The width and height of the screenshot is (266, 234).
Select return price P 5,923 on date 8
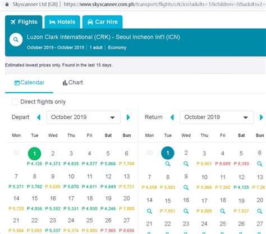pyautogui.click(x=168, y=187)
